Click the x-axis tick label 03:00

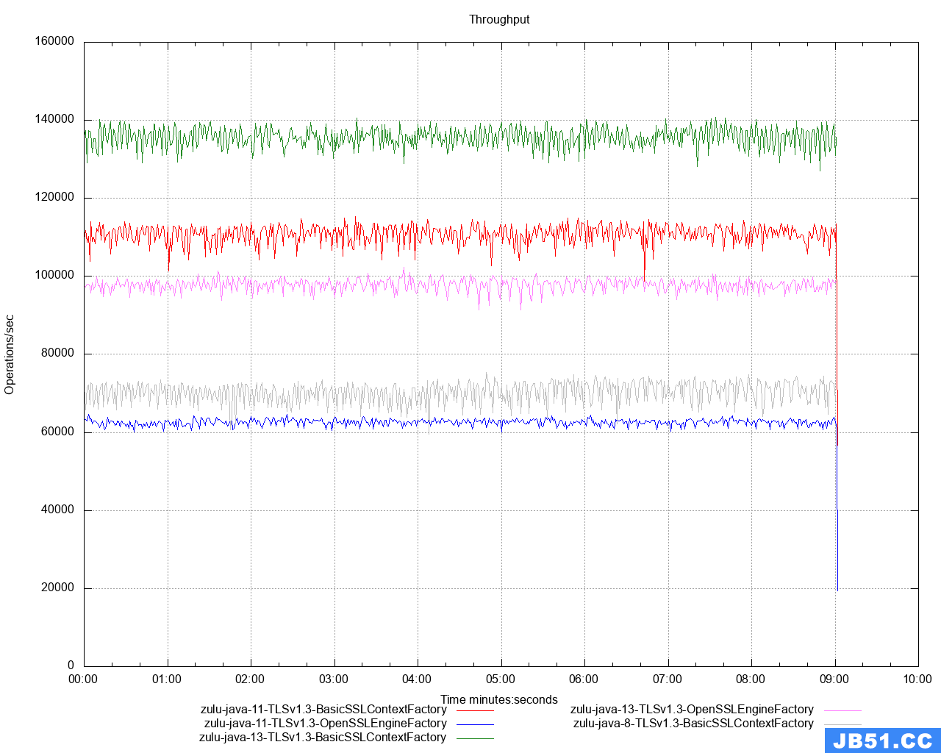pyautogui.click(x=334, y=679)
